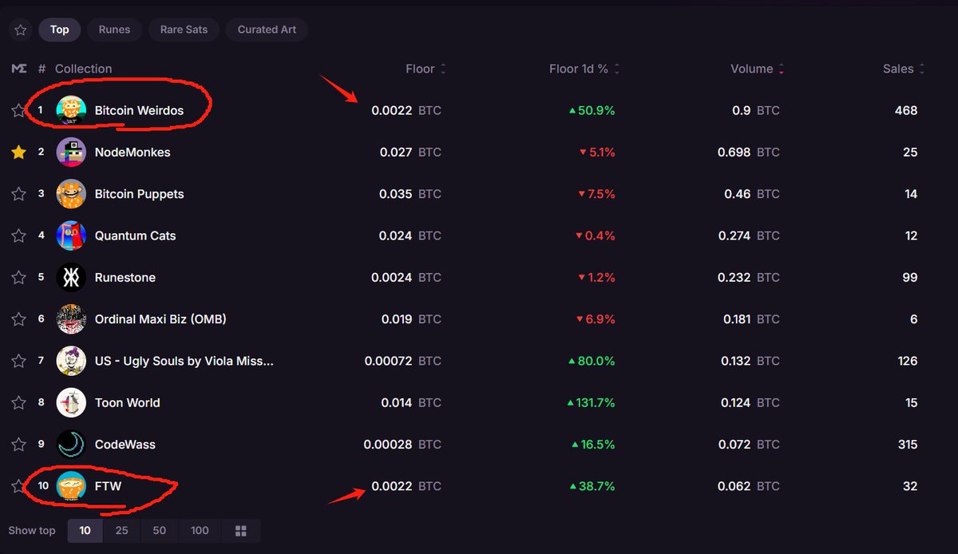This screenshot has width=958, height=554.
Task: Open the Runestone collection
Action: tap(125, 277)
